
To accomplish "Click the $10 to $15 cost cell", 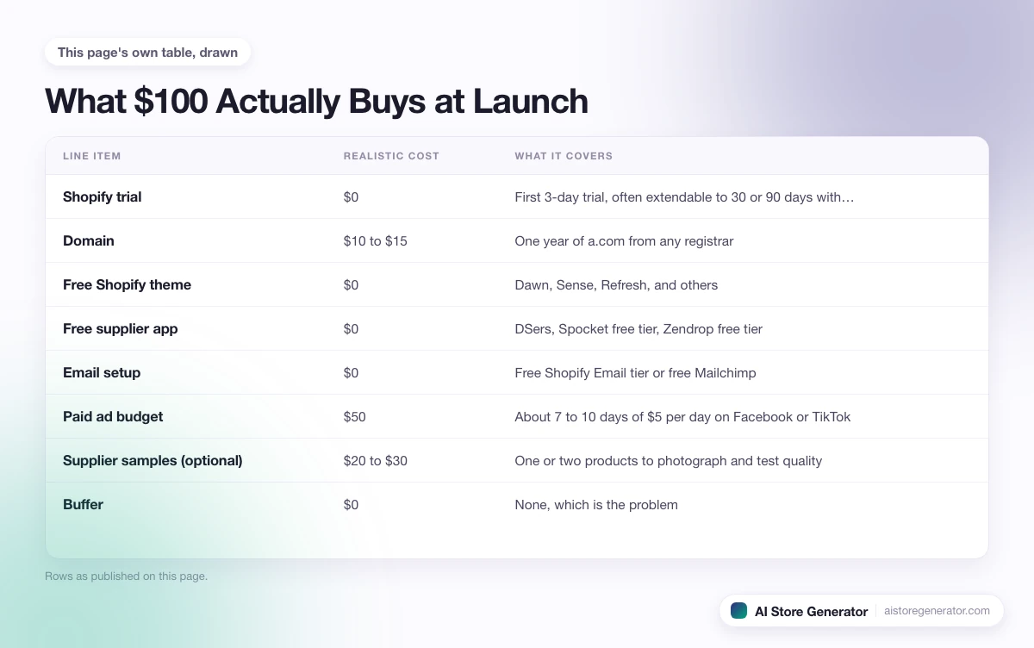I will (x=376, y=240).
